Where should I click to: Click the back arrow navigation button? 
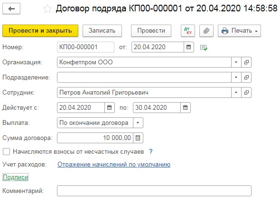click(x=11, y=9)
